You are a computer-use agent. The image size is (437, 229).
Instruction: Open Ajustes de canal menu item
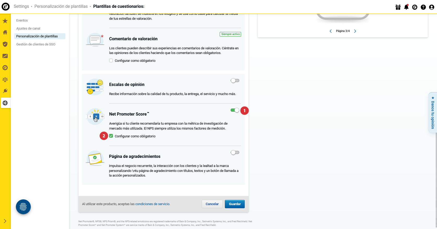[28, 29]
